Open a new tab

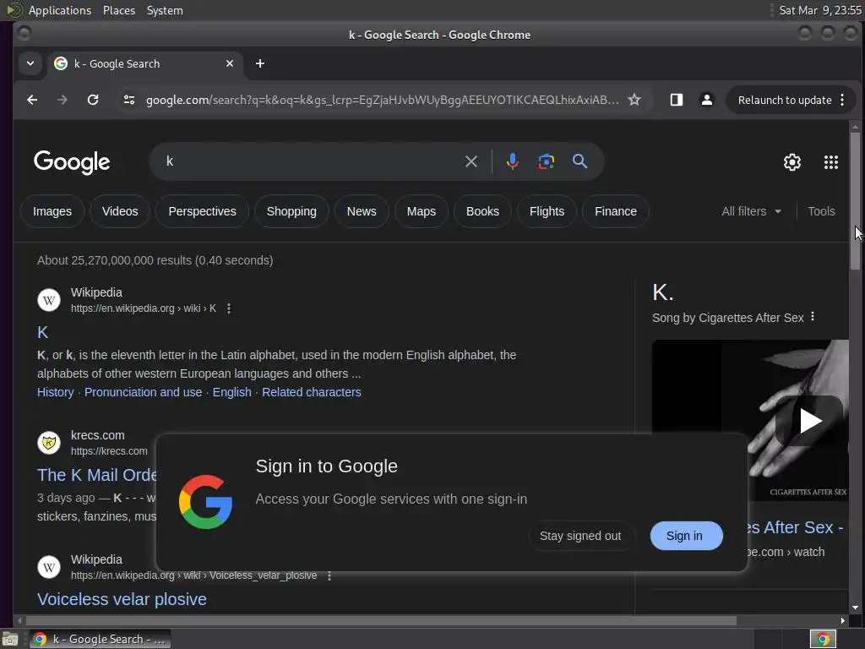click(260, 63)
